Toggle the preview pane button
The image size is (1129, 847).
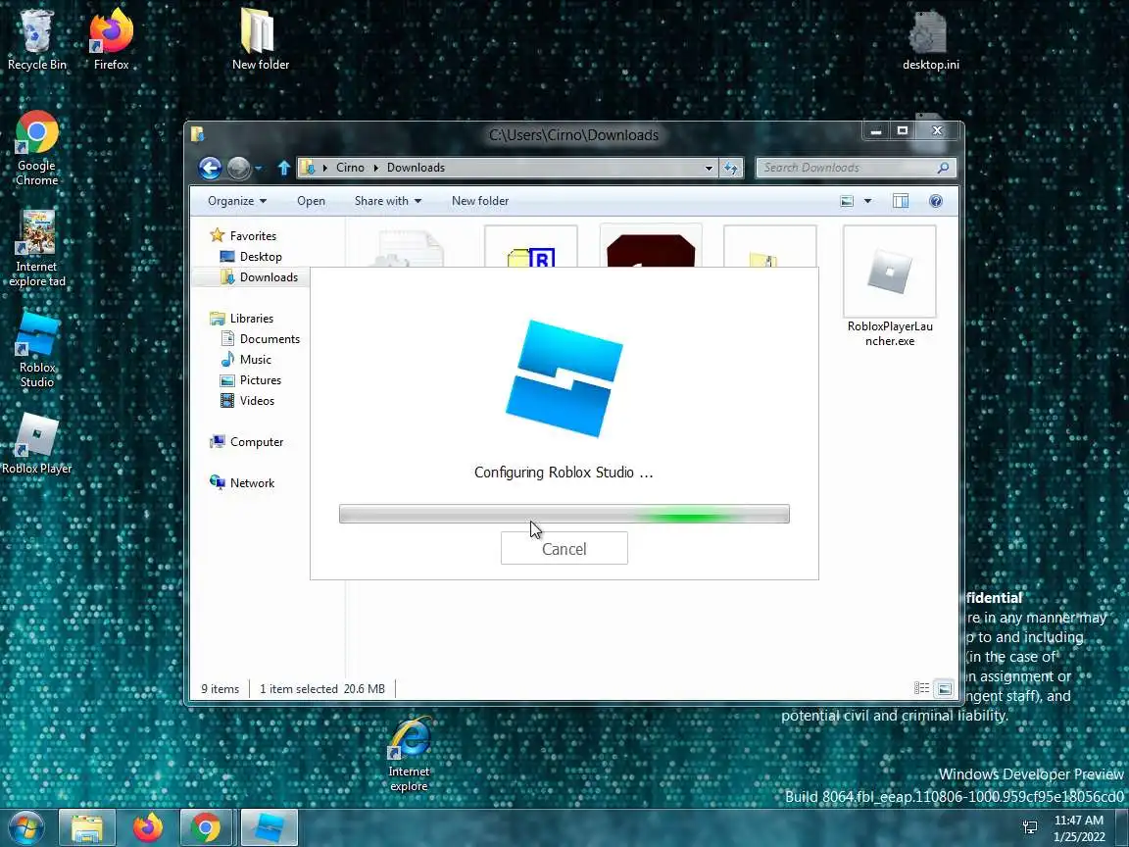pyautogui.click(x=900, y=201)
